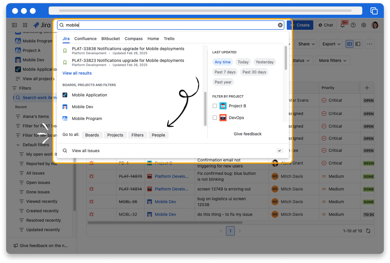The width and height of the screenshot is (390, 263).
Task: Open the More filters dropdown
Action: point(333,60)
